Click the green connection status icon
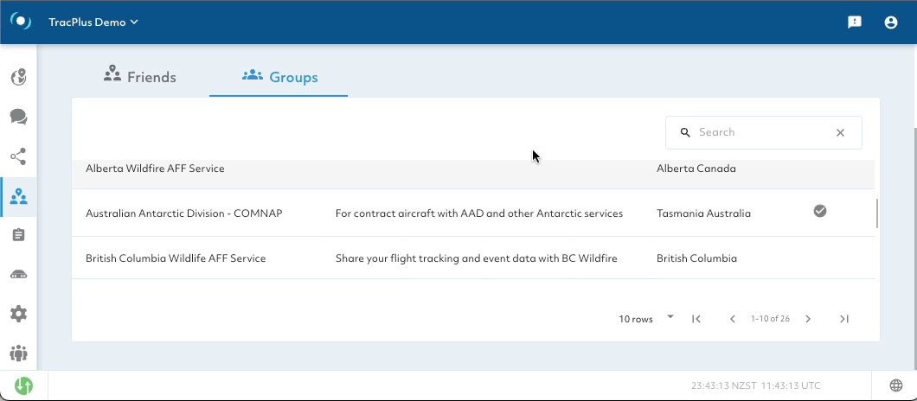Screen dimensions: 917x401 pos(23,385)
